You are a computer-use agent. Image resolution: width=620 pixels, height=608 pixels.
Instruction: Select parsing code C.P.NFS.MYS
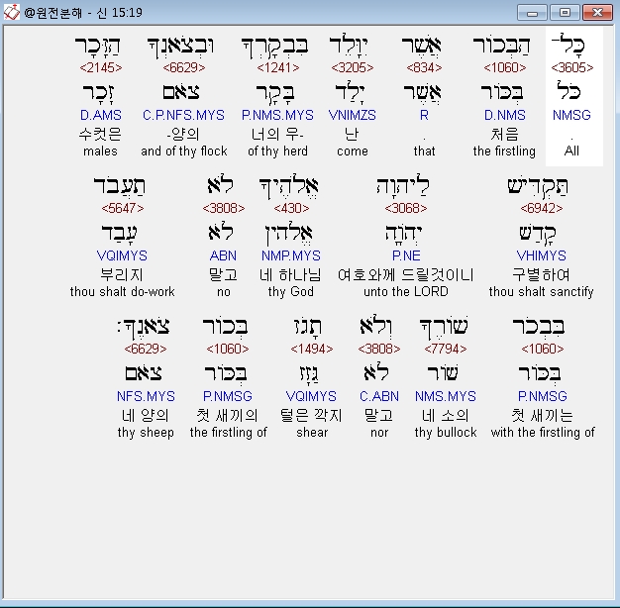[x=183, y=115]
